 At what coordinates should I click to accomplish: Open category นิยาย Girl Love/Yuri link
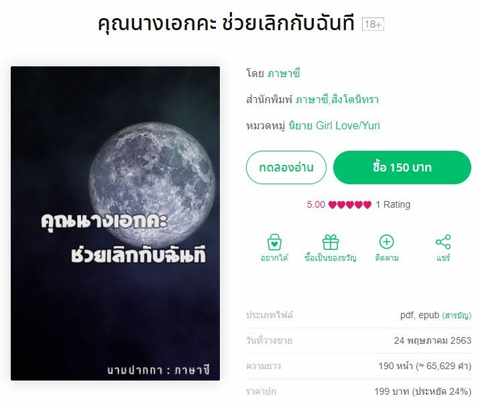click(334, 125)
